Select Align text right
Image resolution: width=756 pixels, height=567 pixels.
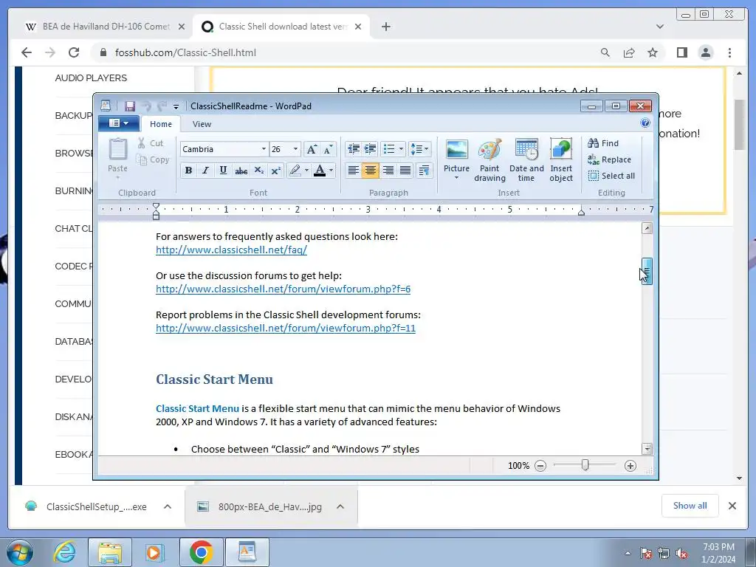click(388, 171)
